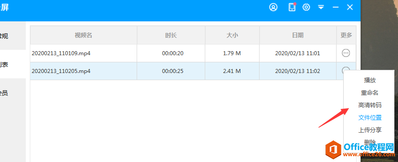Sort by the 大小 column header

232,35
